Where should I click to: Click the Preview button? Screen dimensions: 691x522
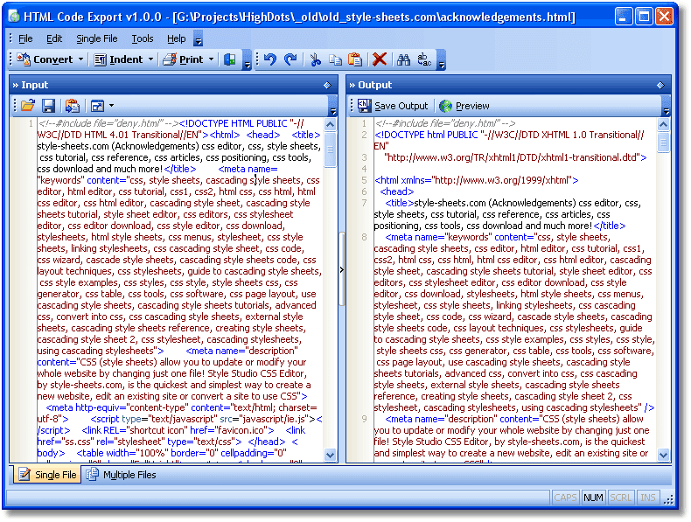(x=464, y=106)
